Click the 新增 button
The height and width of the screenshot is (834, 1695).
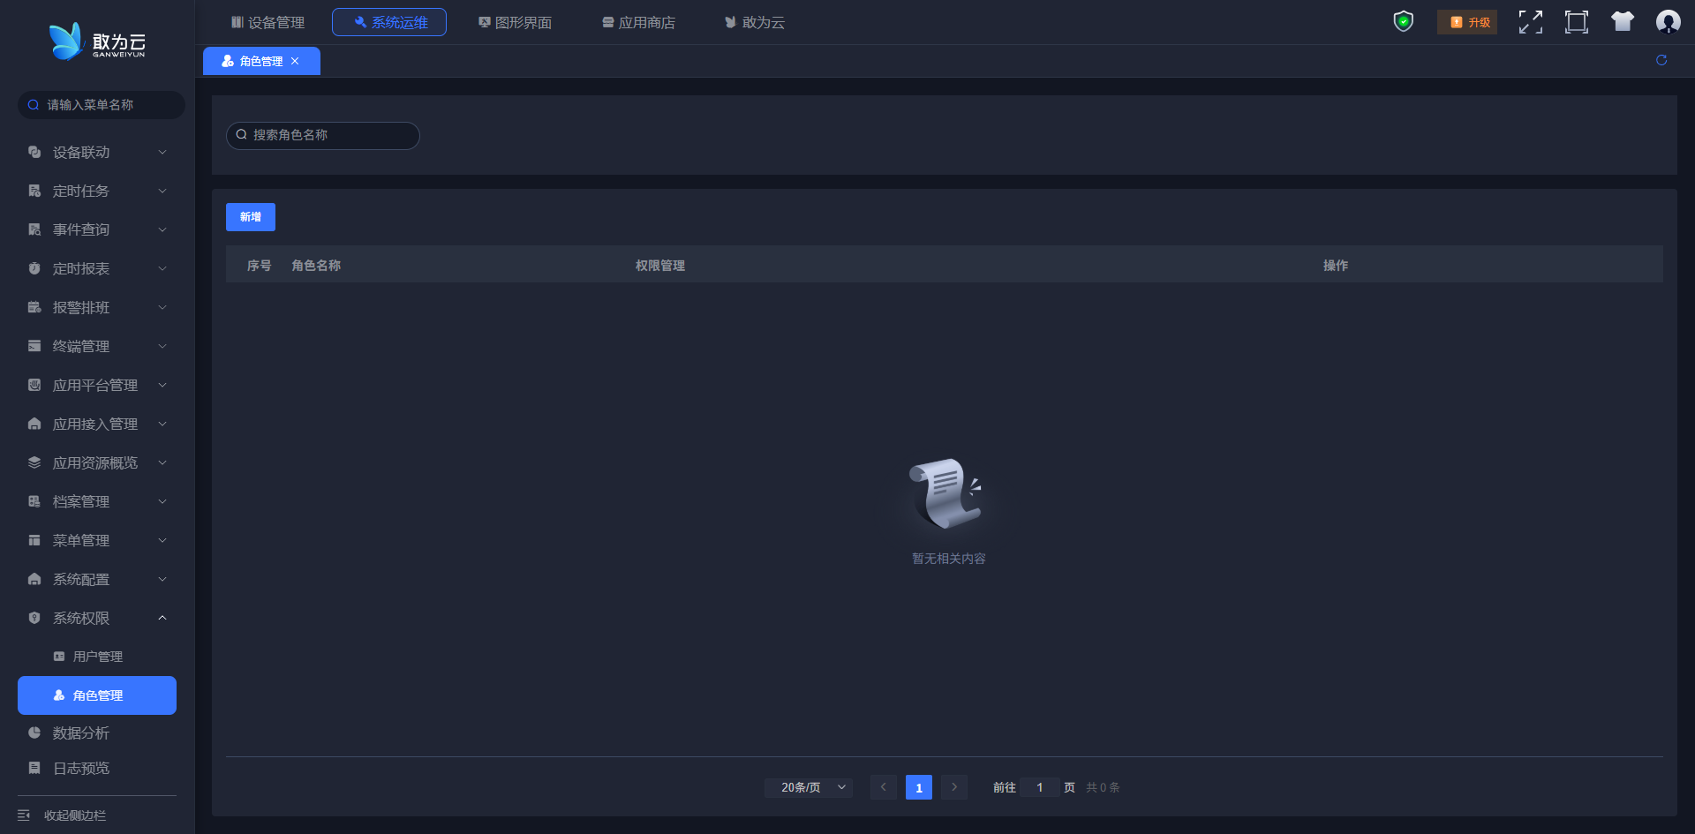[x=251, y=217]
